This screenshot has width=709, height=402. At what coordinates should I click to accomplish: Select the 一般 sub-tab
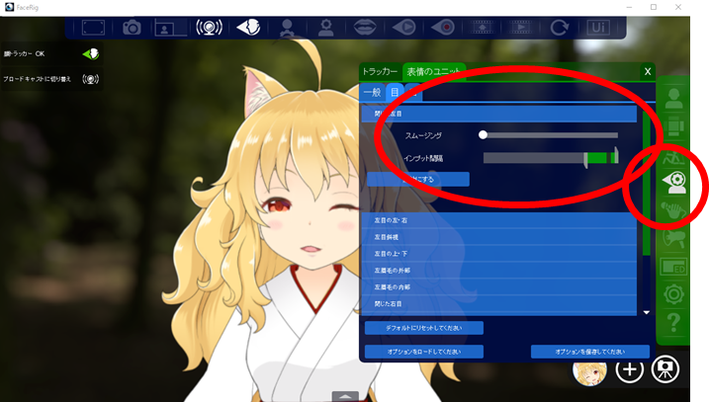point(372,92)
